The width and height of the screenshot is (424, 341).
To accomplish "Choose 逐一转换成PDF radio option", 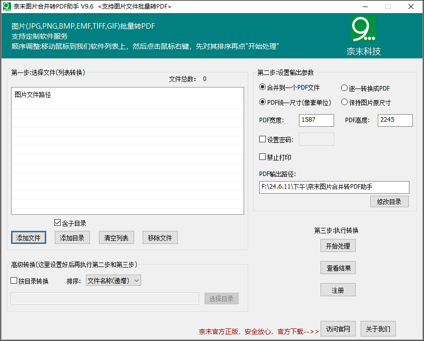I will 344,88.
